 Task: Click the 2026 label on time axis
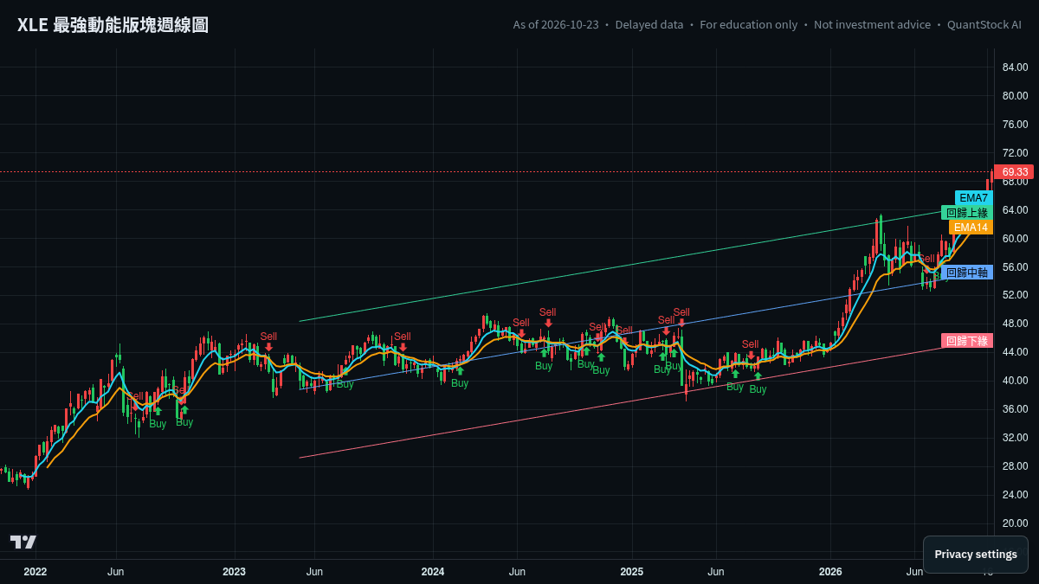[x=830, y=572]
